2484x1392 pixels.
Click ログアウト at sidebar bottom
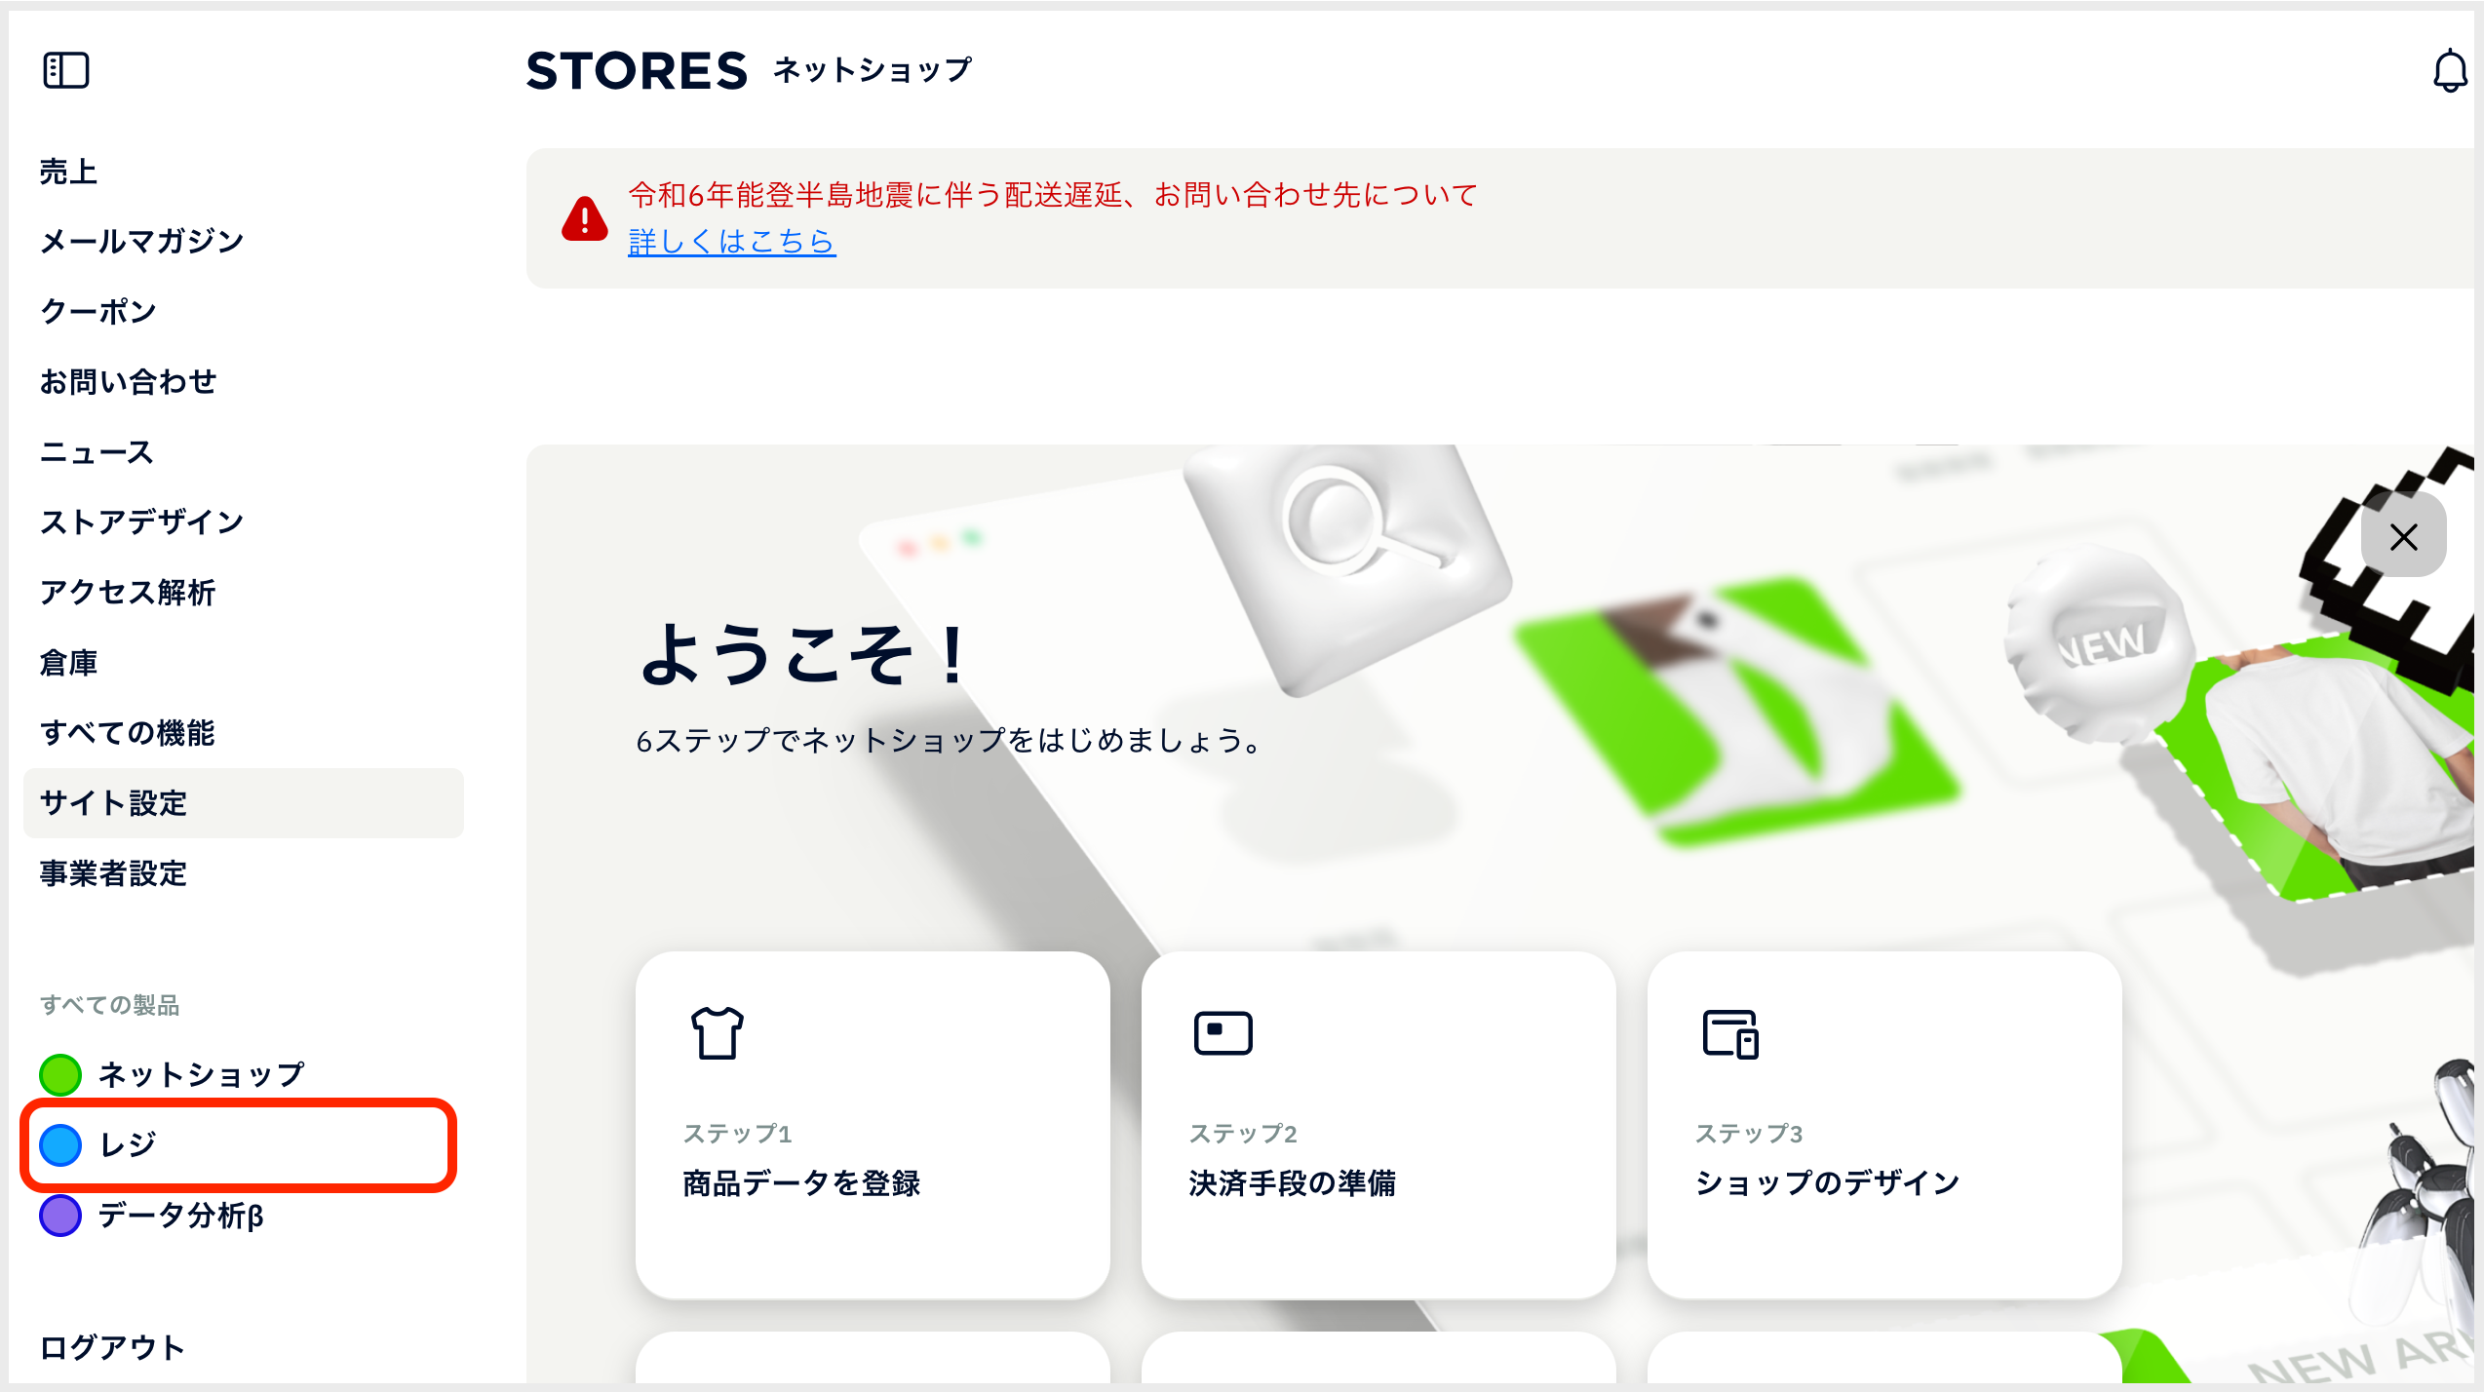pyautogui.click(x=112, y=1347)
